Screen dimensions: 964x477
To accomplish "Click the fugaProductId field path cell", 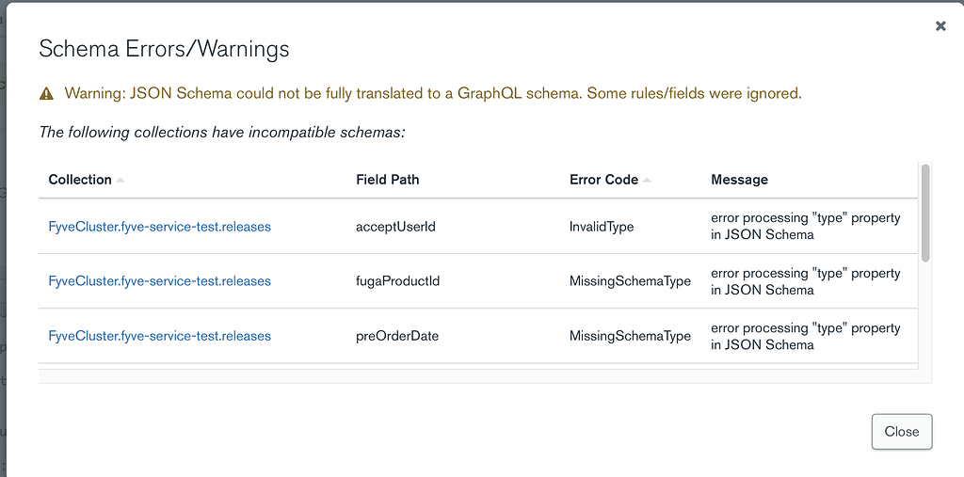I will tap(397, 281).
